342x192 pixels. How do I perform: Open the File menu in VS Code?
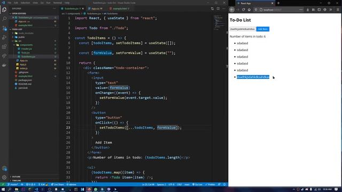[10, 3]
